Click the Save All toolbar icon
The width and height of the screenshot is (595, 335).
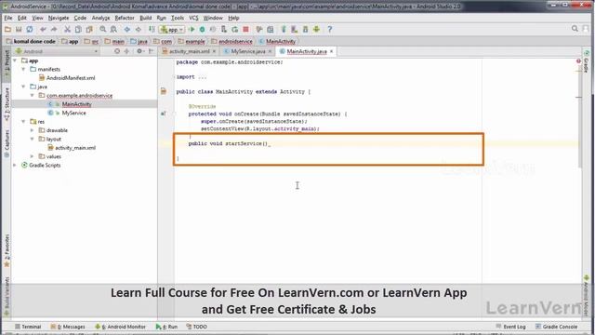pyautogui.click(x=19, y=29)
